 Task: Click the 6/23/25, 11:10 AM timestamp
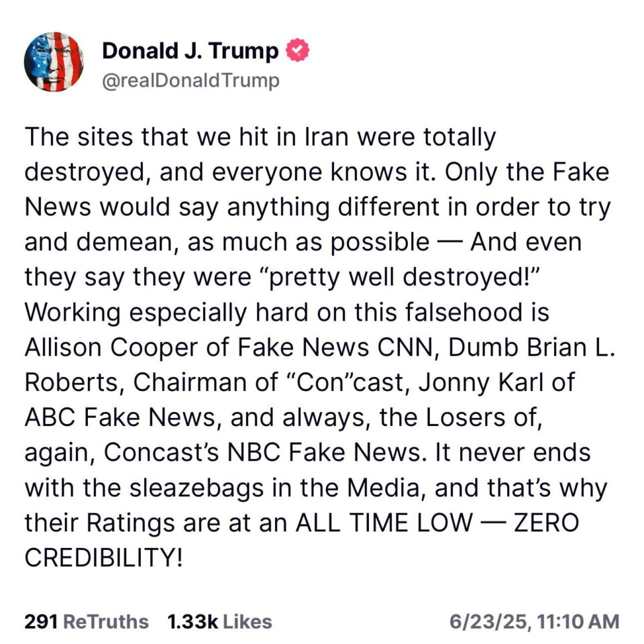(x=534, y=621)
